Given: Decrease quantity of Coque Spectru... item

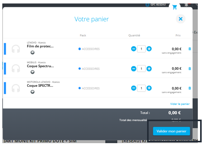Looking at the screenshot, I should pos(134,69).
